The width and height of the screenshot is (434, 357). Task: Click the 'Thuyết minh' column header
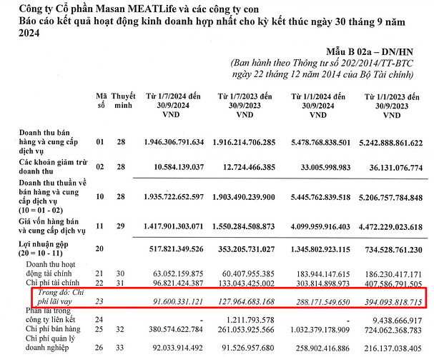(x=123, y=101)
